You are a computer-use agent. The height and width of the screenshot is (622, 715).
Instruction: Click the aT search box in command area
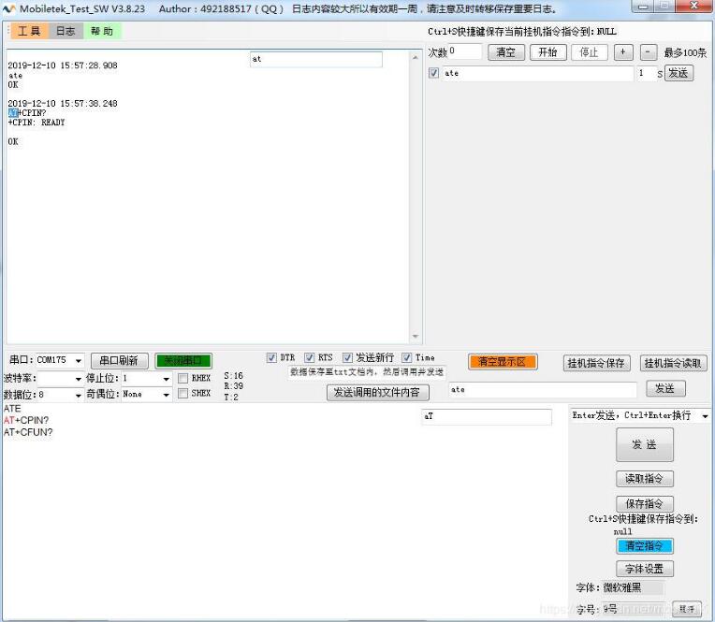click(x=487, y=416)
